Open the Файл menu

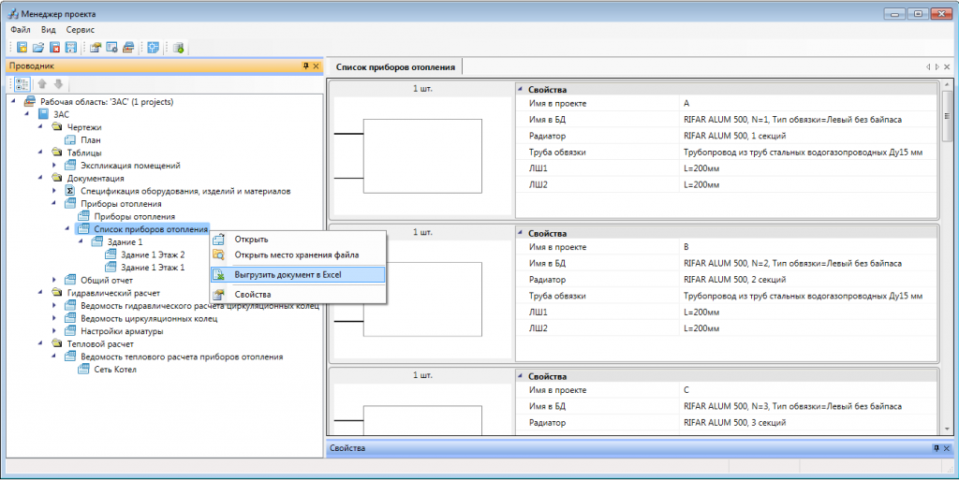coord(21,29)
